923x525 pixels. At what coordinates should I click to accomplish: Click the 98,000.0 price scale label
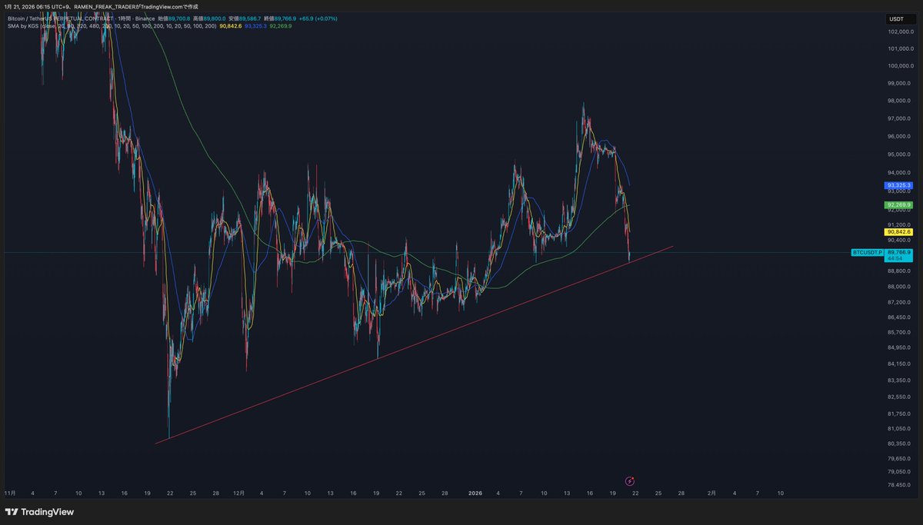(x=898, y=101)
